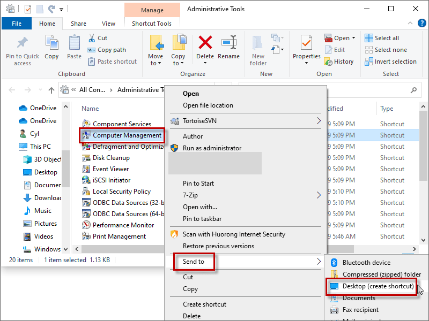429x321 pixels.
Task: Click the blue Help question mark icon
Action: point(422,23)
